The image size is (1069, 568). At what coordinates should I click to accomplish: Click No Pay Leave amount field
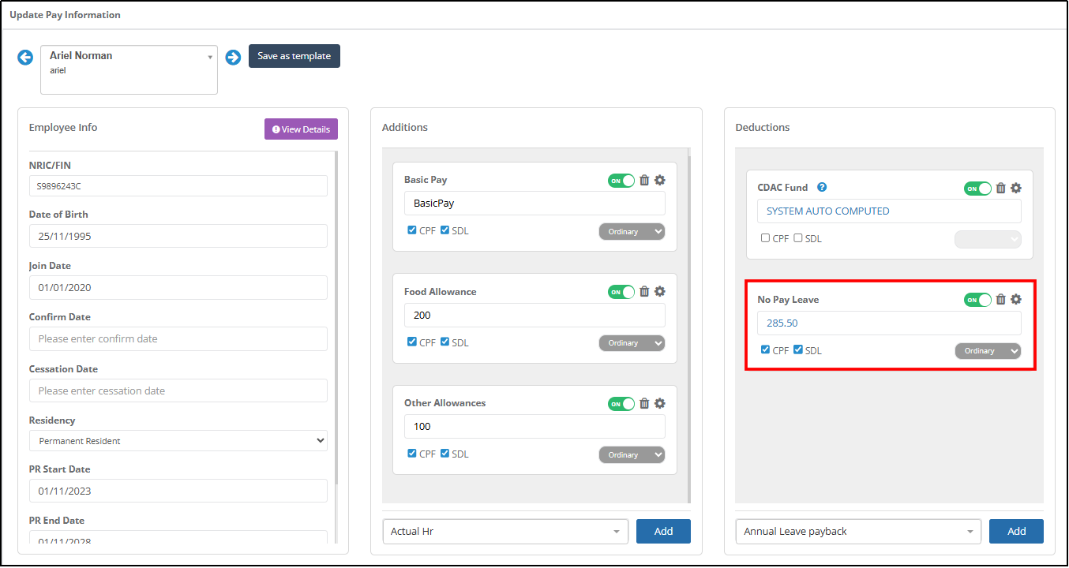(x=889, y=323)
